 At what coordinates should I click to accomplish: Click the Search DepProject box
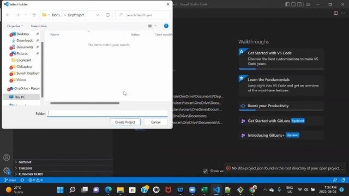click(143, 15)
